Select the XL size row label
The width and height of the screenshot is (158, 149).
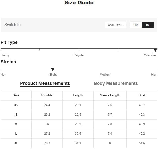tap(16, 143)
